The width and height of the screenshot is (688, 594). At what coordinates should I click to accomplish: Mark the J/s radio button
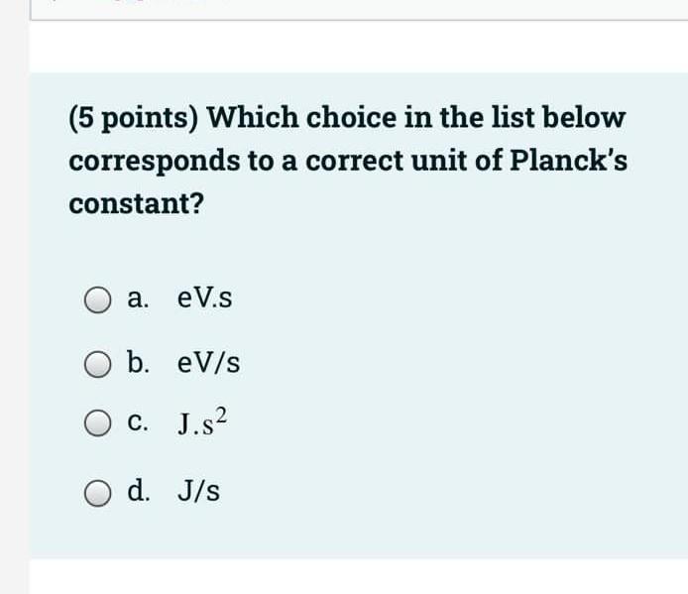tap(97, 493)
